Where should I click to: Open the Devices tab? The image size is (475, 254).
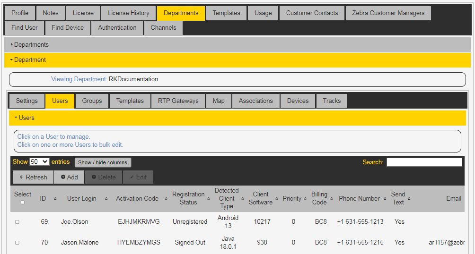298,101
